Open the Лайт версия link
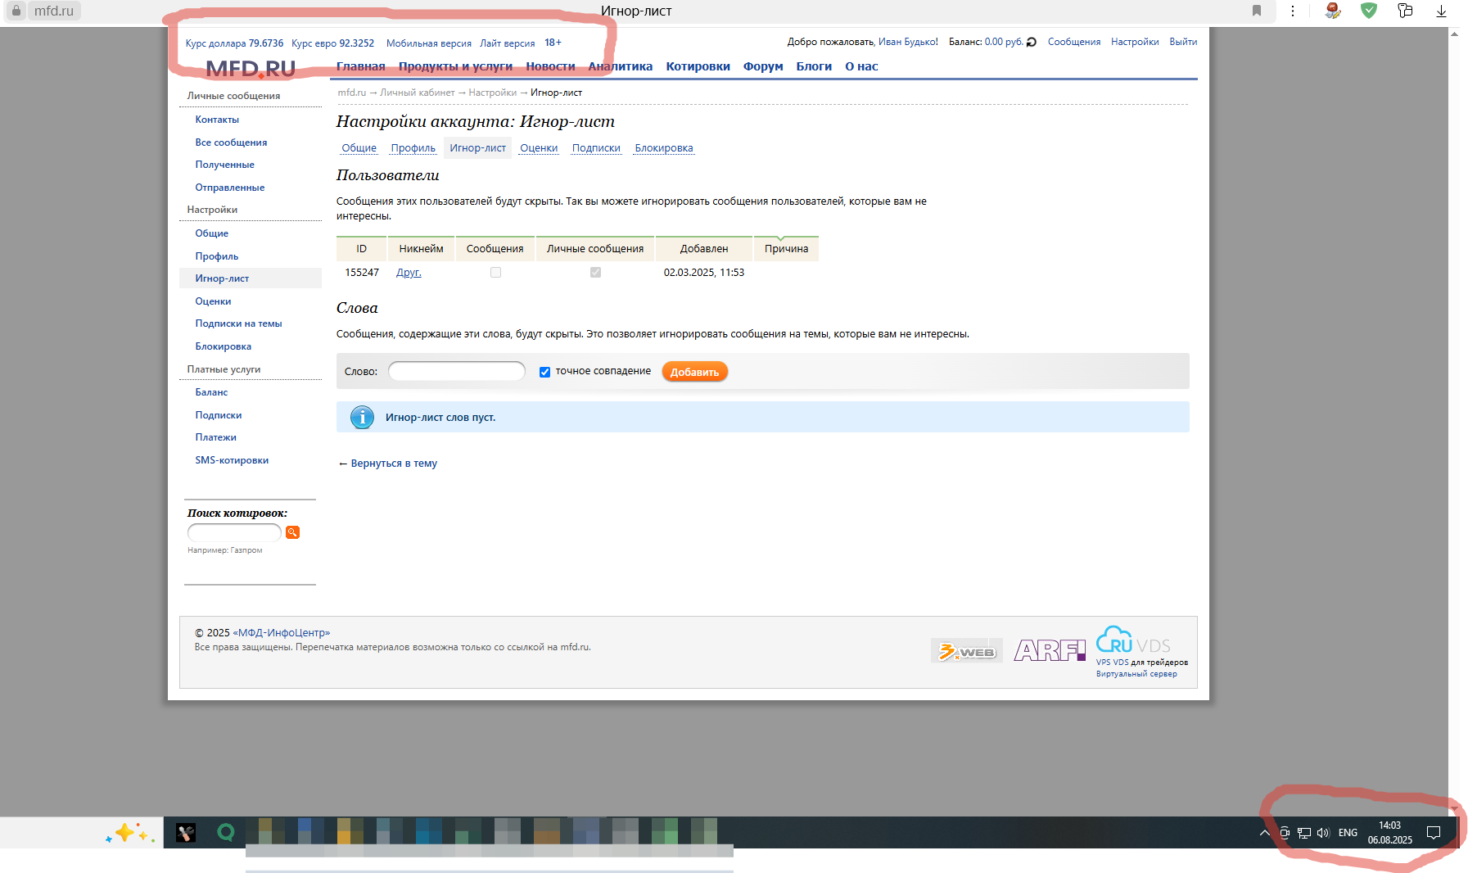Viewport: 1468px width, 873px height. [x=508, y=43]
